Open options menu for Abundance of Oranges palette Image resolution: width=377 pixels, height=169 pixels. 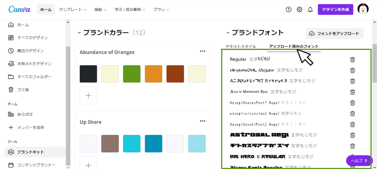tap(203, 51)
